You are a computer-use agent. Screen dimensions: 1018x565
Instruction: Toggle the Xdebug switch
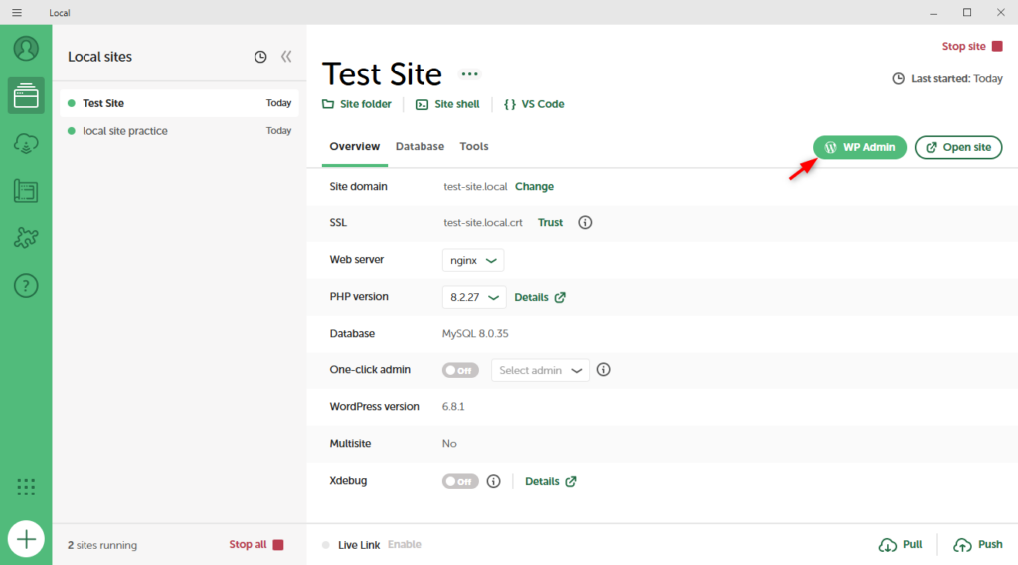[460, 481]
